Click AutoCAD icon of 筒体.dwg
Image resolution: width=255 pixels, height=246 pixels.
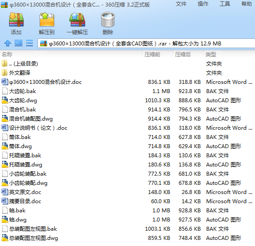coord(5,146)
